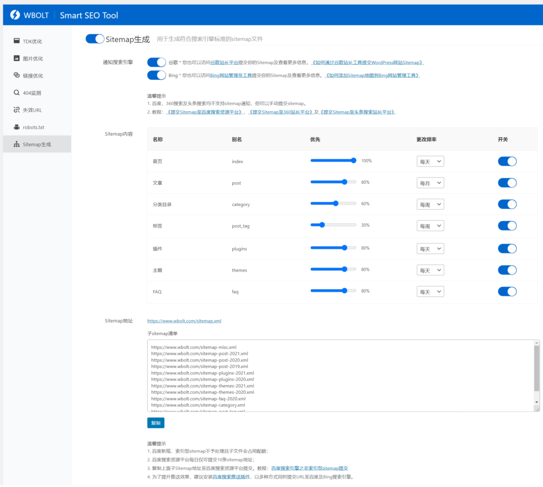Open the wbolt.com/sitemap.xml link
Viewport: 543px width, 487px height.
pos(184,321)
